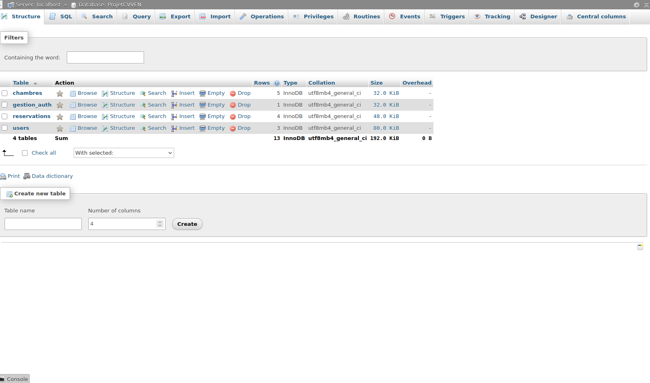The width and height of the screenshot is (650, 383).
Task: Click the server icon in breadcrumb
Action: pyautogui.click(x=11, y=5)
